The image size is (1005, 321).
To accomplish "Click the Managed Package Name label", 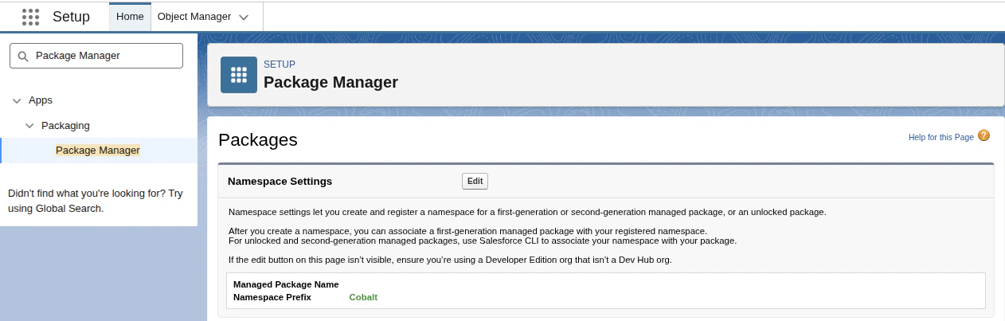I will (286, 284).
